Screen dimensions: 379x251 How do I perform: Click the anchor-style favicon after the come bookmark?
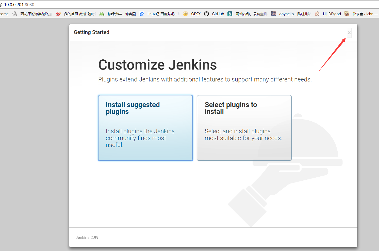[14, 14]
